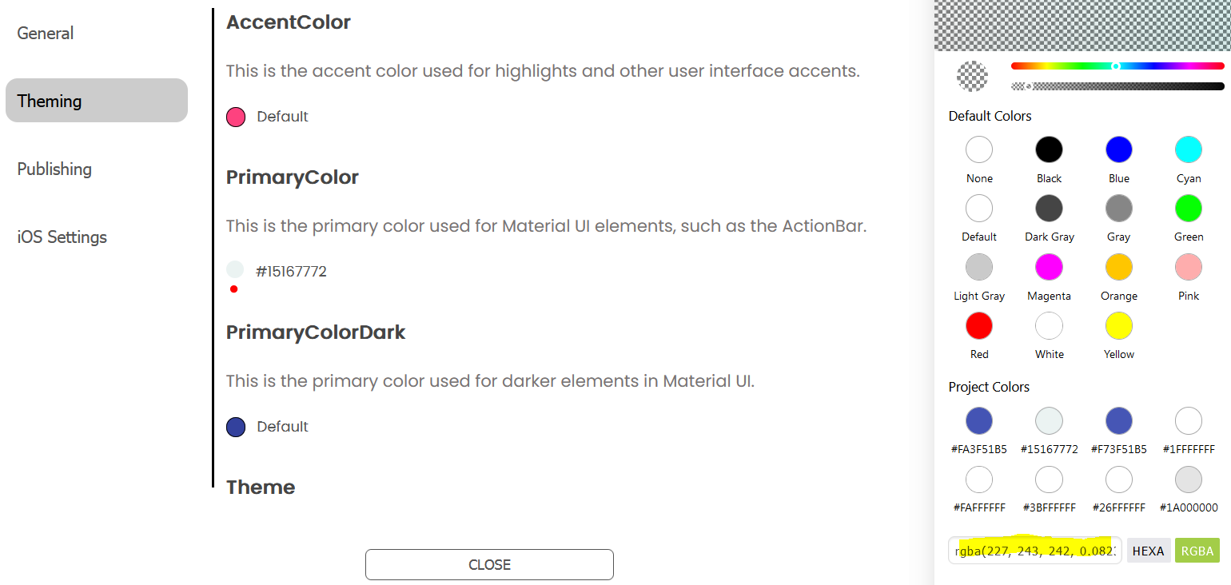Screen dimensions: 1231x585
Task: Choose the Red default color
Action: pos(979,326)
